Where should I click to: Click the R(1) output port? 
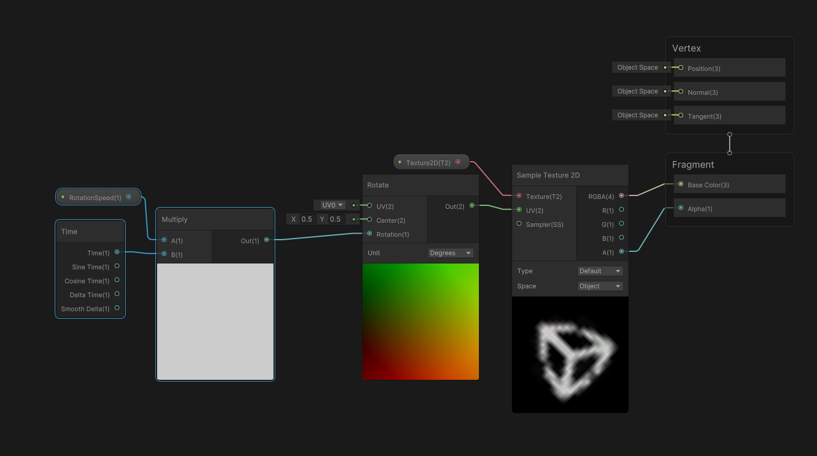[x=621, y=210]
